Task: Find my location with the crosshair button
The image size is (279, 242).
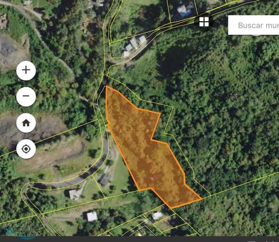Action: [x=26, y=149]
